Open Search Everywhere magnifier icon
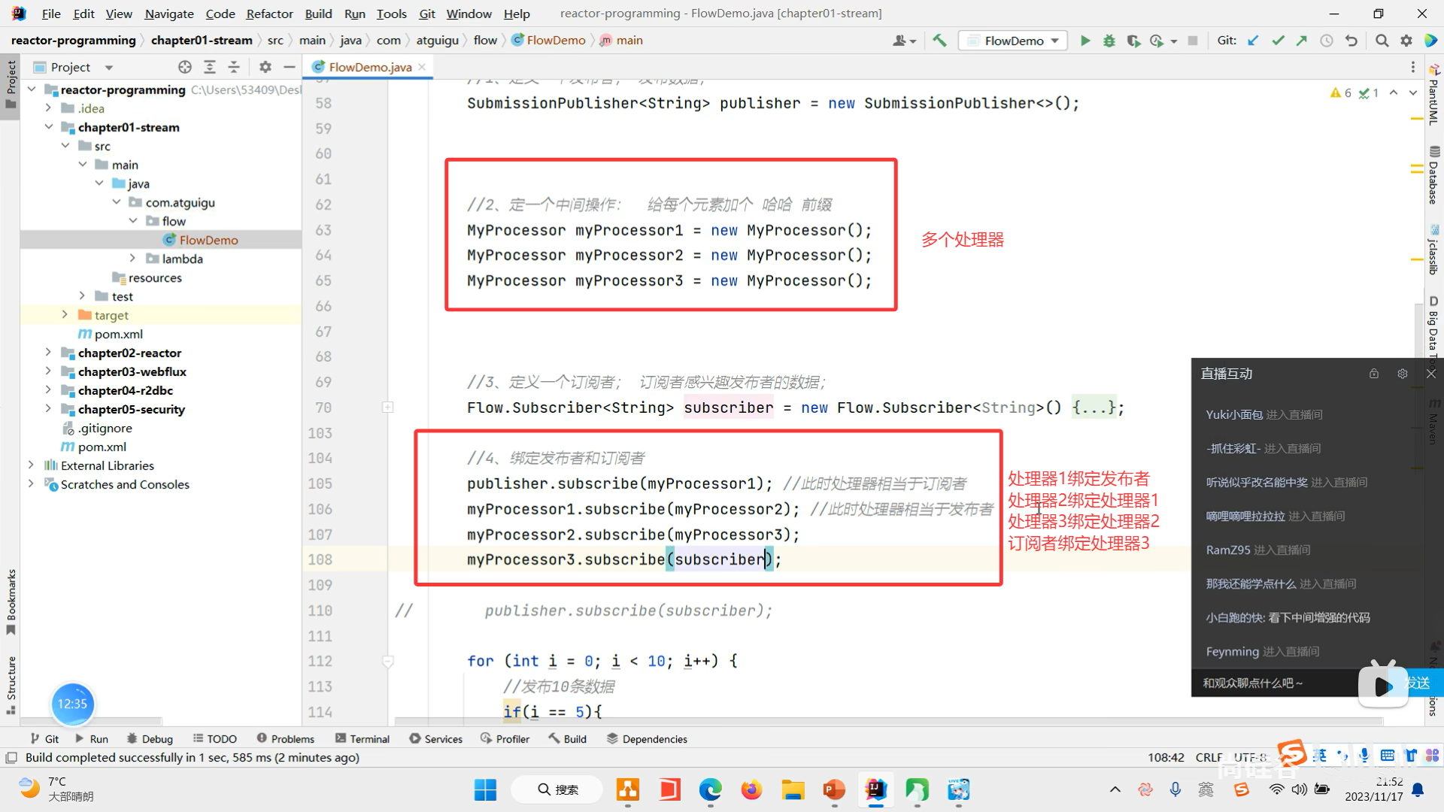 coord(1382,41)
